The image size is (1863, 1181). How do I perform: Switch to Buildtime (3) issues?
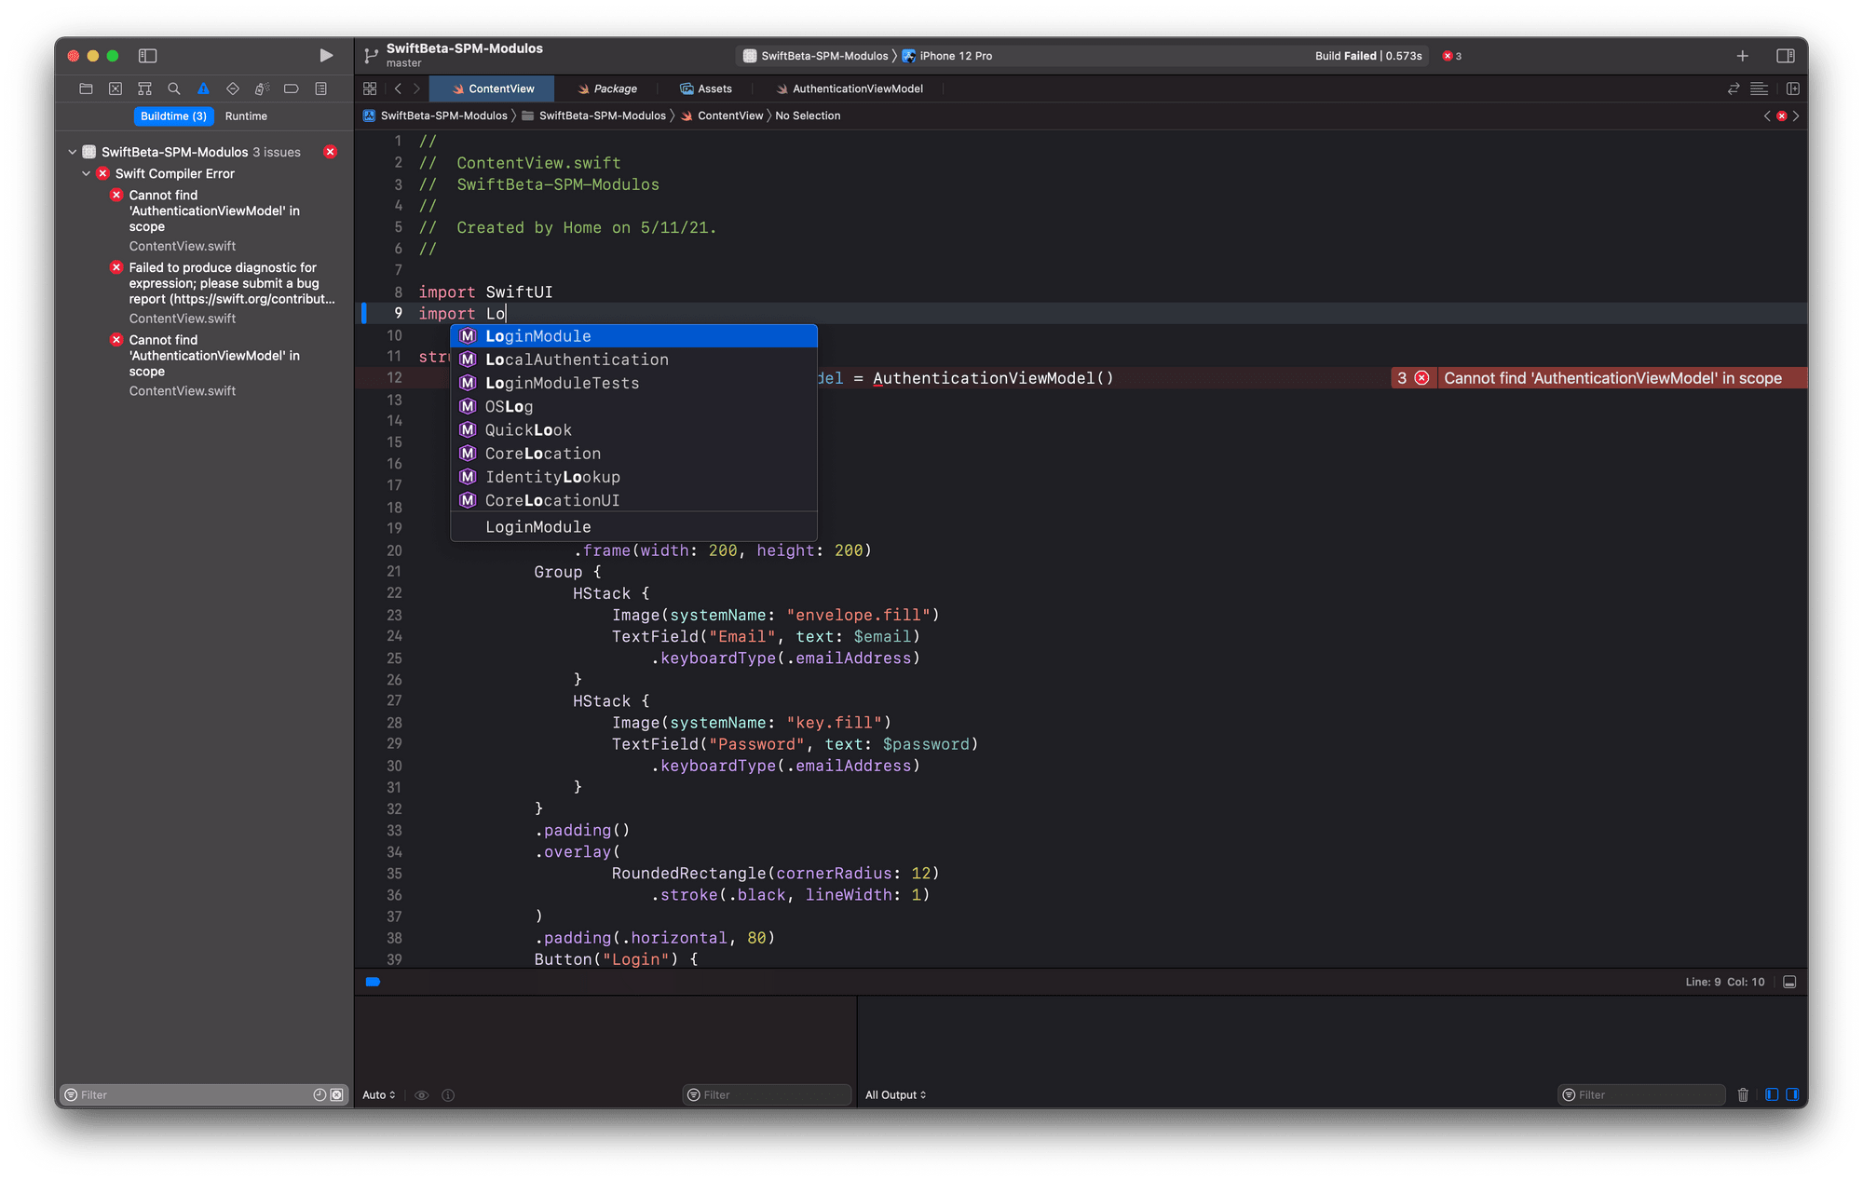coord(173,116)
